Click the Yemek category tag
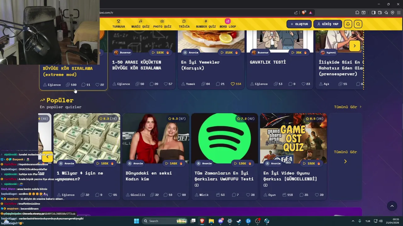Screen dimensions: 403x226 coord(188,84)
